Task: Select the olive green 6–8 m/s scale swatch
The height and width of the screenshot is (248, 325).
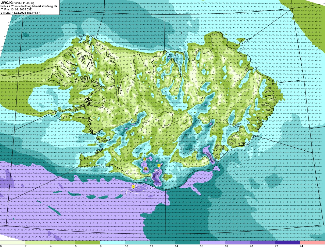Action: 88,243
